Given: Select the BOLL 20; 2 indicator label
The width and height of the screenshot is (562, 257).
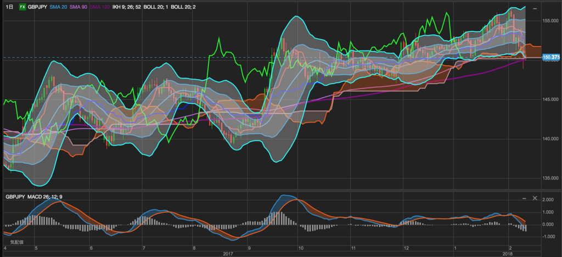Looking at the screenshot, I should tap(183, 7).
